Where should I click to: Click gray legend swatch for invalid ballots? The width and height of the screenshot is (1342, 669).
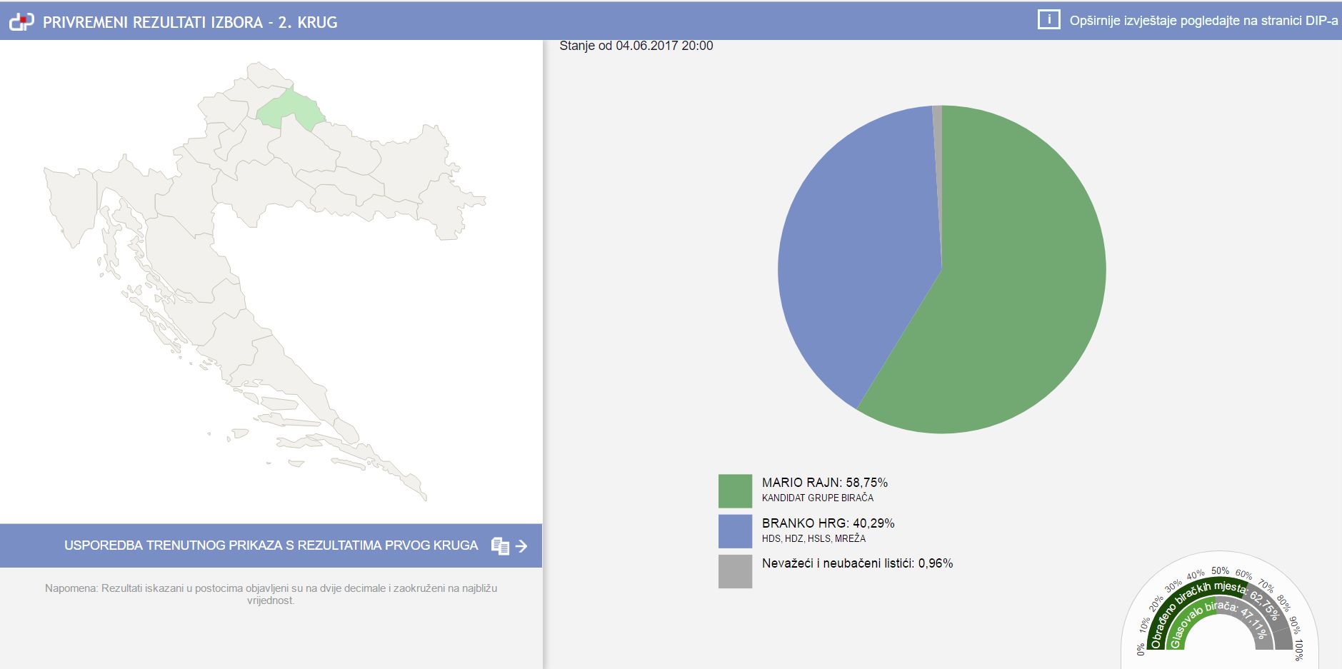coord(735,571)
